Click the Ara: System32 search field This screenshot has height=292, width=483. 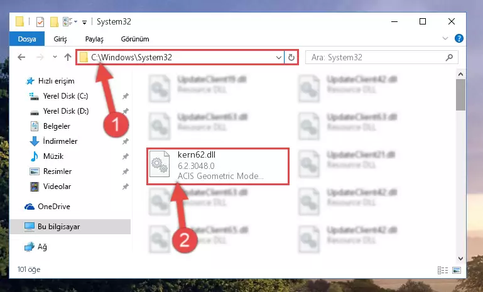point(376,58)
